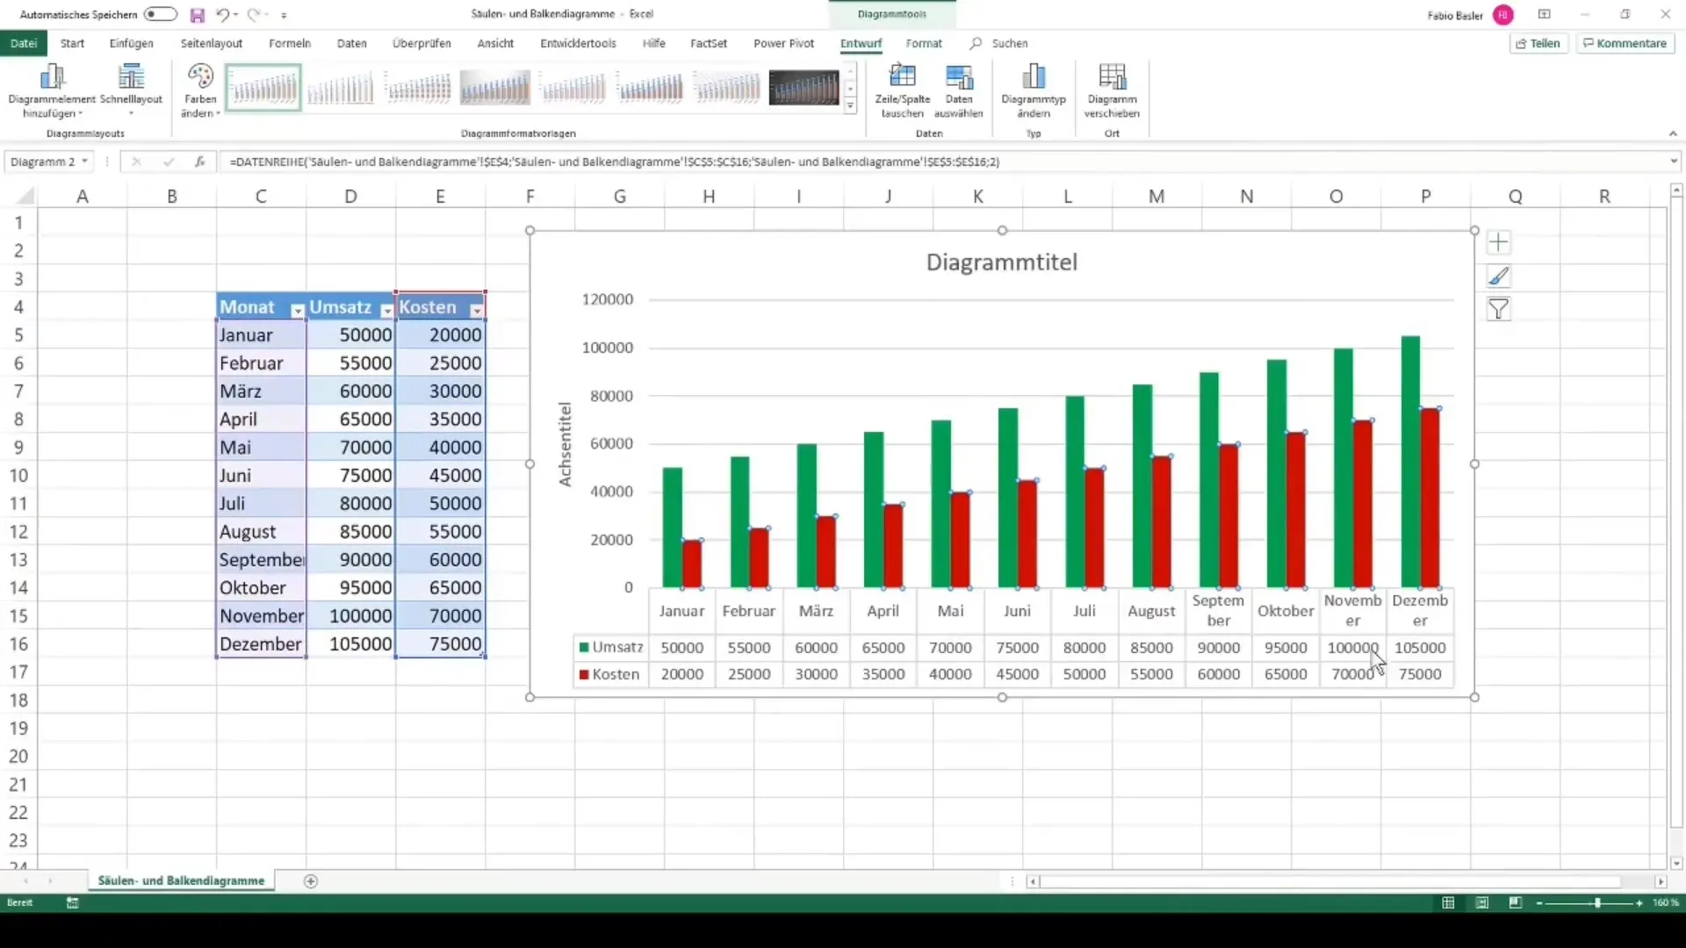Click row header 20
The image size is (1686, 948).
point(18,757)
